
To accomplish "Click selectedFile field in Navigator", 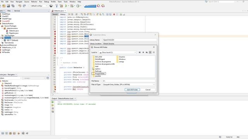I will click(x=10, y=114).
